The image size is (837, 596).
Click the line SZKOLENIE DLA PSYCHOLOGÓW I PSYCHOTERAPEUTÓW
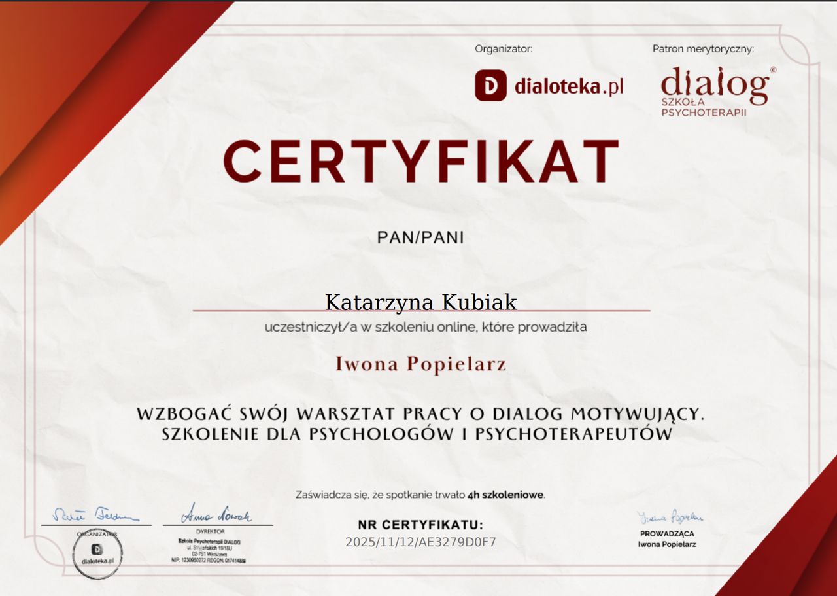(417, 434)
